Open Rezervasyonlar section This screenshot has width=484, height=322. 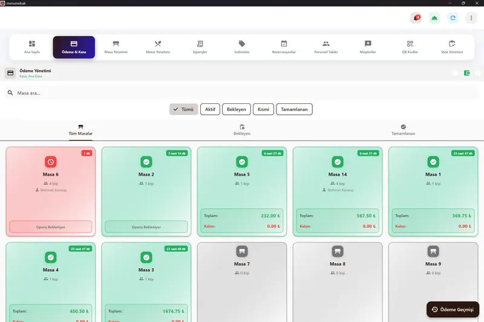pos(284,47)
